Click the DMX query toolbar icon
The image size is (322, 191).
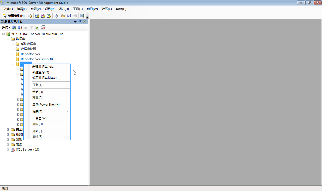[x=43, y=16]
